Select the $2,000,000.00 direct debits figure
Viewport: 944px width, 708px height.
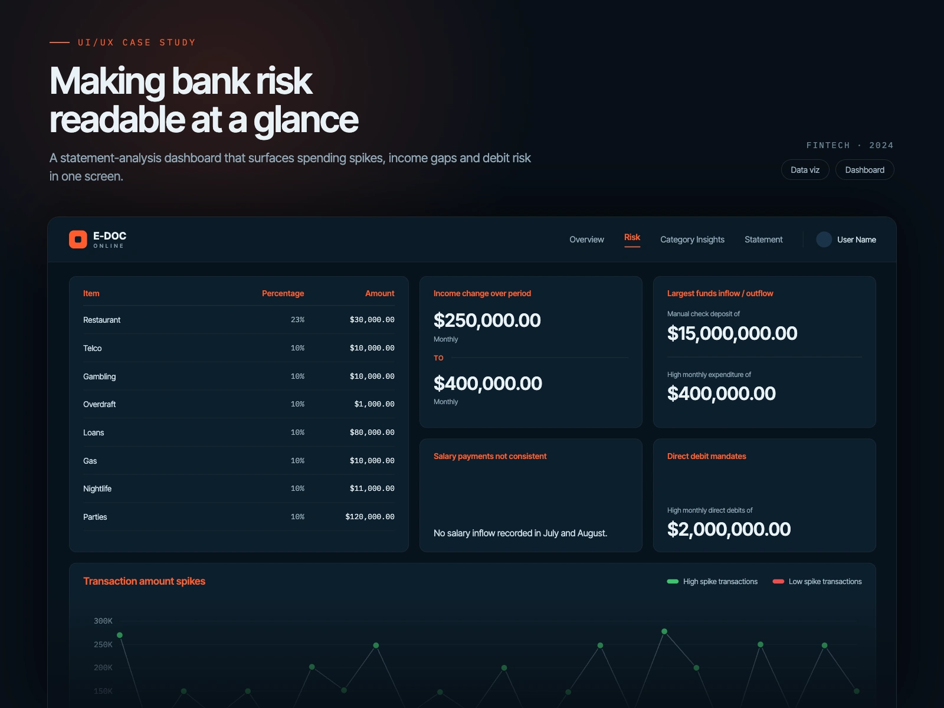(729, 529)
